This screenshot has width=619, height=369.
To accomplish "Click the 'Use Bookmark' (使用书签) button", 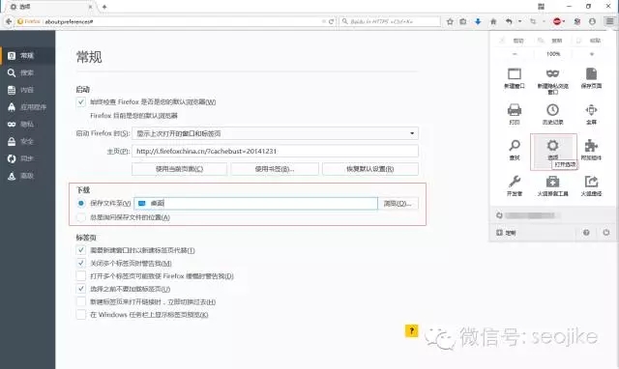I will [275, 169].
